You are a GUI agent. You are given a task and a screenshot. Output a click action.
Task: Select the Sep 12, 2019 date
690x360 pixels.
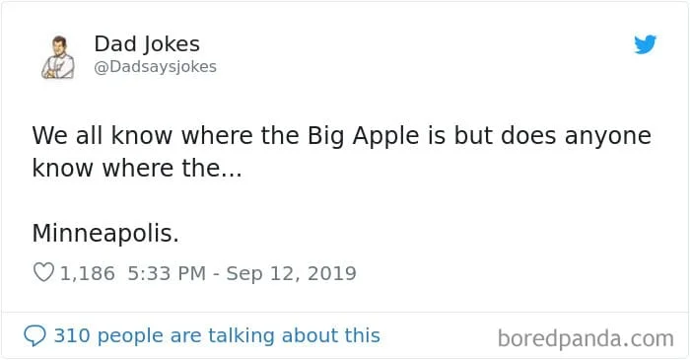pyautogui.click(x=292, y=273)
